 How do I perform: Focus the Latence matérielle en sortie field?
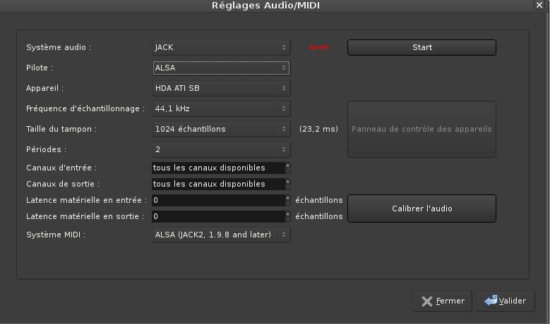point(217,216)
